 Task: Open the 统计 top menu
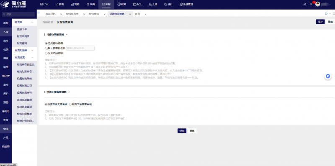click(168, 4)
